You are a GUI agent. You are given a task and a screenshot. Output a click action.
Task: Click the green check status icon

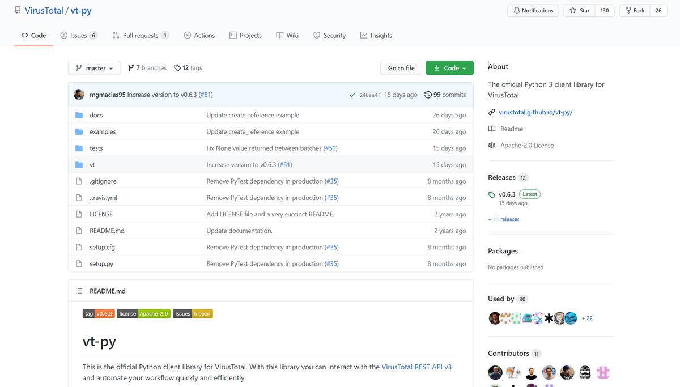pyautogui.click(x=352, y=95)
